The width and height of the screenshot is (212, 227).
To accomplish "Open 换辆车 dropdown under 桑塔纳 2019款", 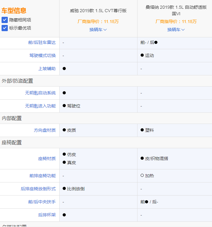I will click(x=176, y=30).
